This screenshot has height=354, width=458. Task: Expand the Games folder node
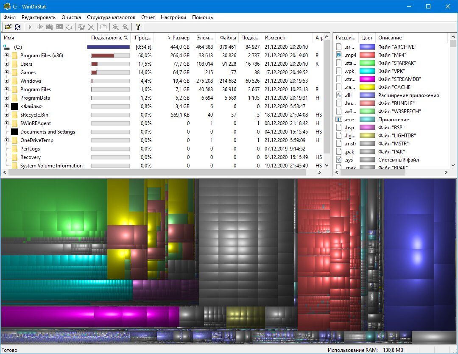(6, 72)
